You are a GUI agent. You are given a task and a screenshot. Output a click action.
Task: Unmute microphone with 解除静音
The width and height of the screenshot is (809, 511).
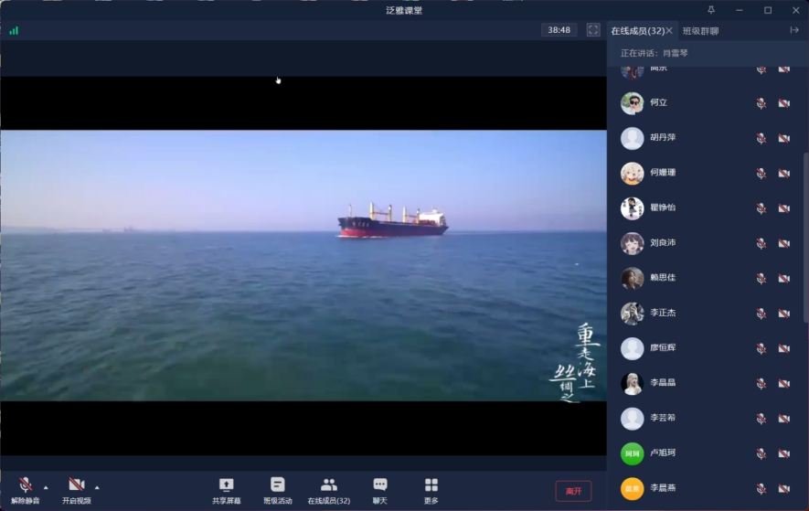pyautogui.click(x=26, y=485)
